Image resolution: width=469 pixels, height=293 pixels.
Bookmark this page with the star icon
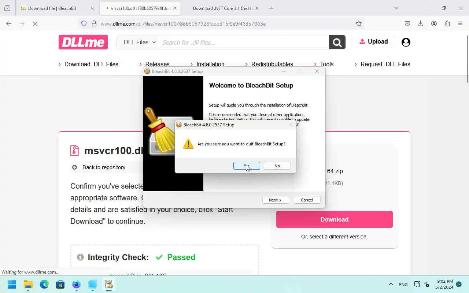click(359, 23)
